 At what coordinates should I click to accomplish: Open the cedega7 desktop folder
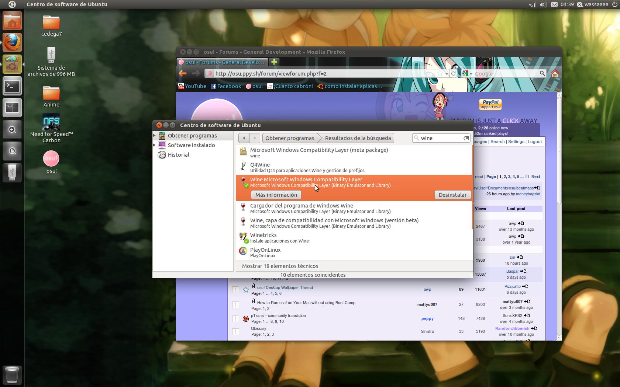coord(51,26)
